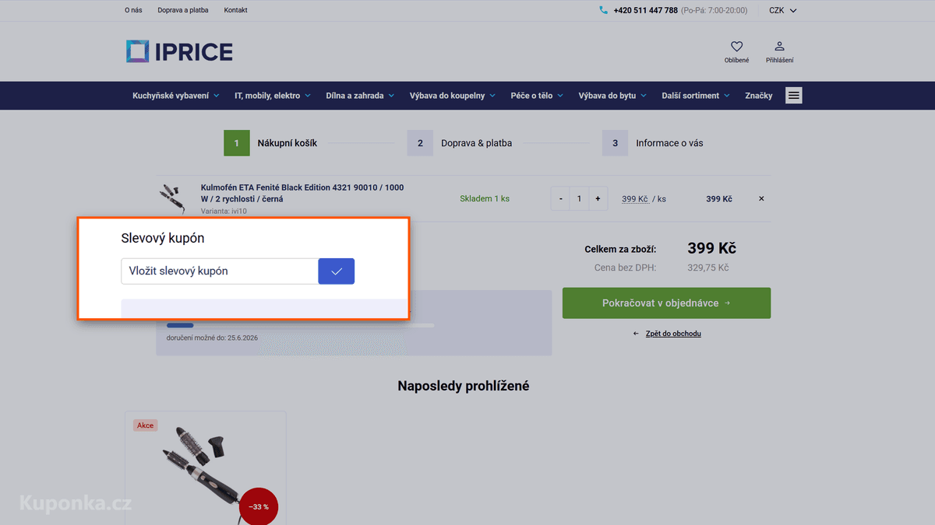Open the Doprava a platba top link
This screenshot has width=935, height=525.
183,10
